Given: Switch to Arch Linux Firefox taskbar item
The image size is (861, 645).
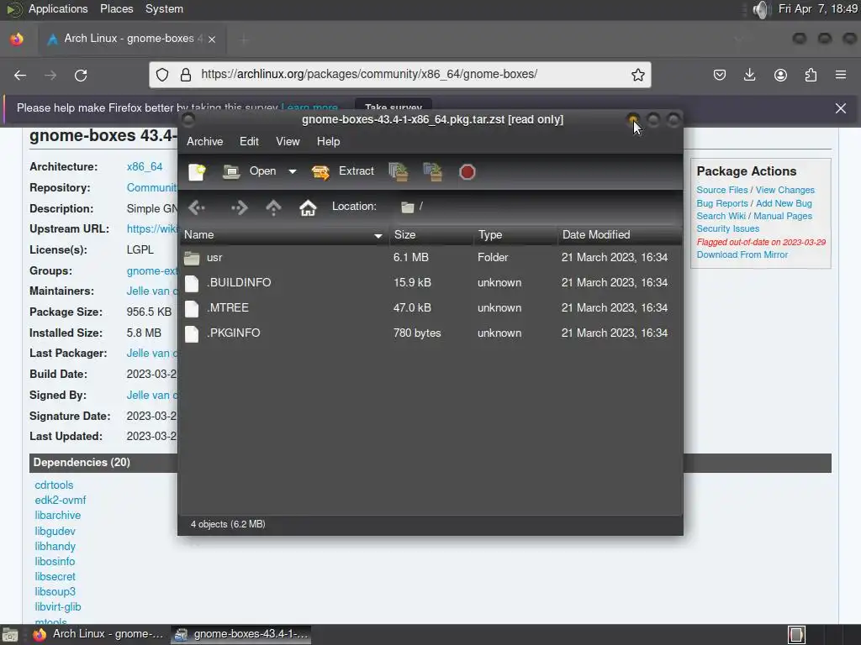Looking at the screenshot, I should (x=99, y=634).
